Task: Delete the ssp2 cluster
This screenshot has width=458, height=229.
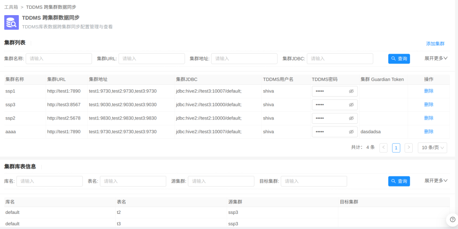Action: 429,118
